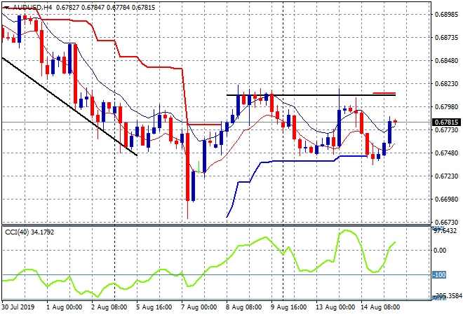
Task: Click the 0.66730 price scale label
Action: click(446, 222)
